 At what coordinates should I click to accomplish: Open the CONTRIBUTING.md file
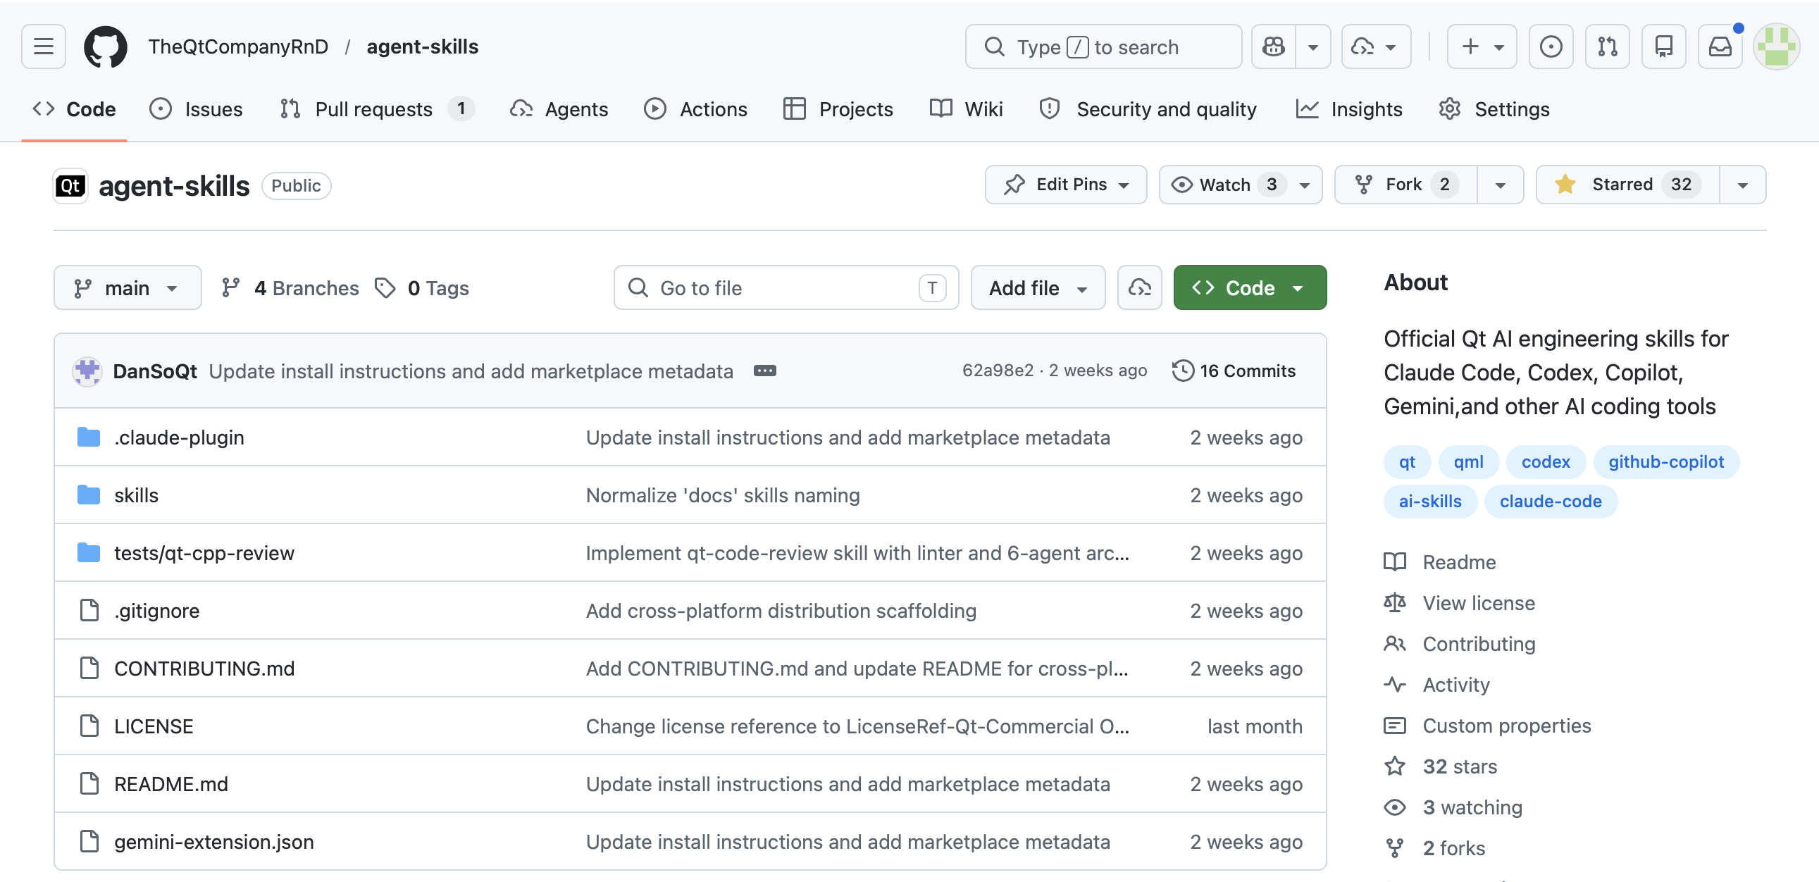click(x=204, y=668)
